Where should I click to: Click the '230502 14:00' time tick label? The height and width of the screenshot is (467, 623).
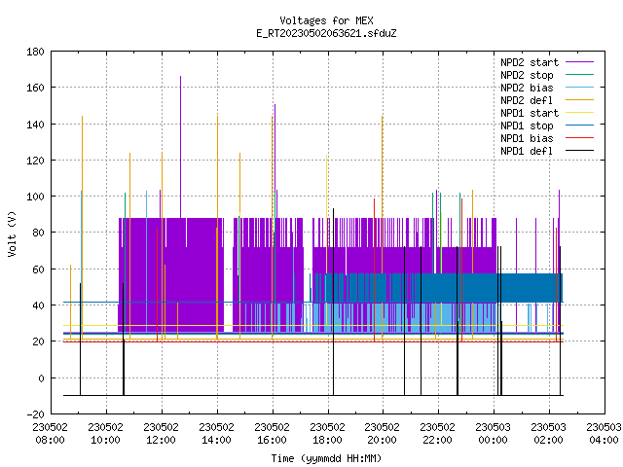point(216,434)
